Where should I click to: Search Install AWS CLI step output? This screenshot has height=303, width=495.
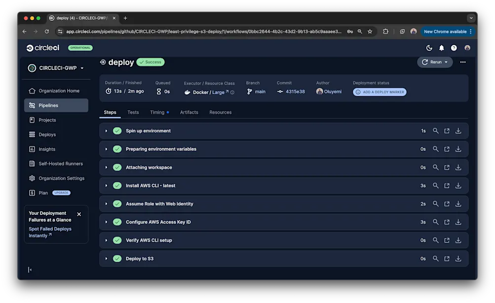[x=435, y=185]
